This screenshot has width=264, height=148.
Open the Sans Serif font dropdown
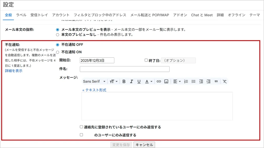(94, 81)
